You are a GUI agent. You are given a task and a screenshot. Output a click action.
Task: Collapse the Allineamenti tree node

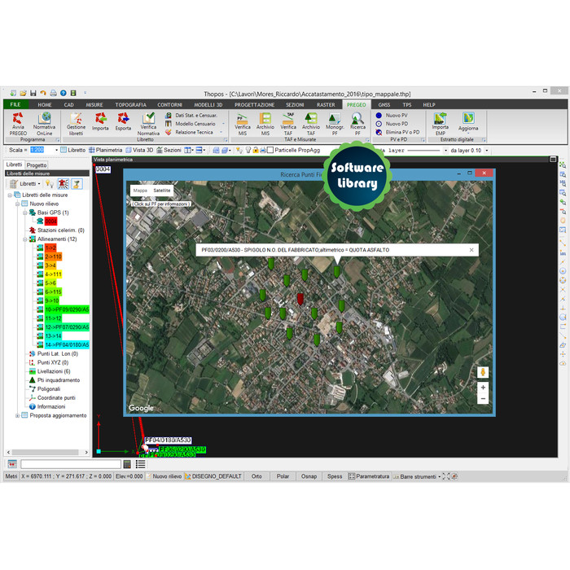pyautogui.click(x=24, y=239)
